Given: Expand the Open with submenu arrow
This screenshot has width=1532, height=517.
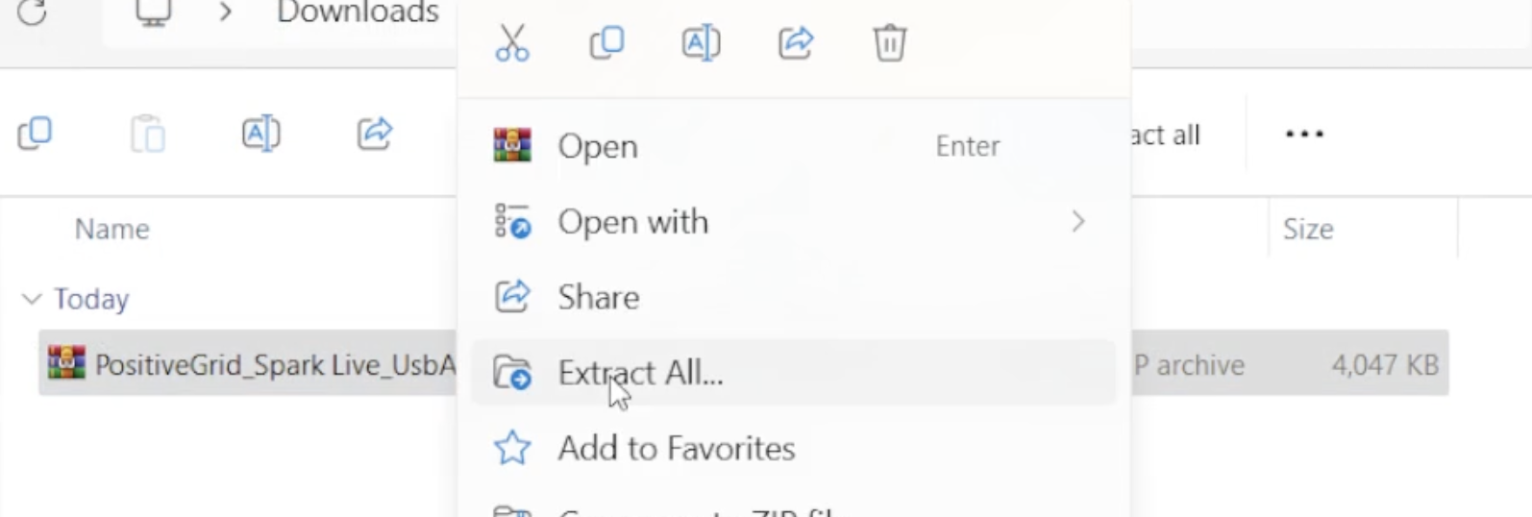Looking at the screenshot, I should [1078, 222].
